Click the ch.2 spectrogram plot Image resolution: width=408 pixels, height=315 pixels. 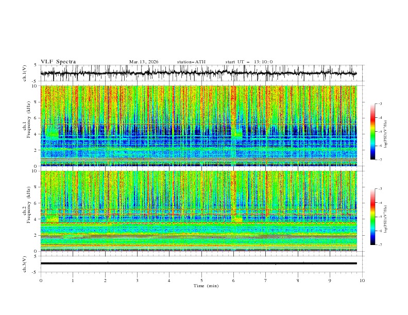[x=199, y=211]
